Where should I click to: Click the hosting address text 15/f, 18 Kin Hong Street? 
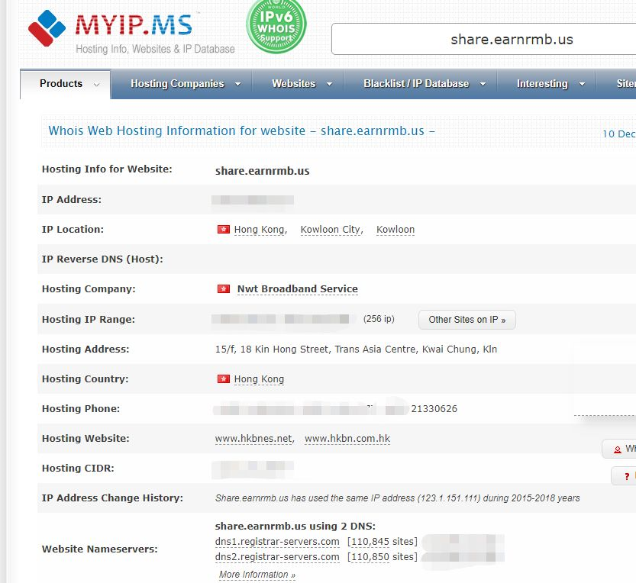pyautogui.click(x=356, y=349)
